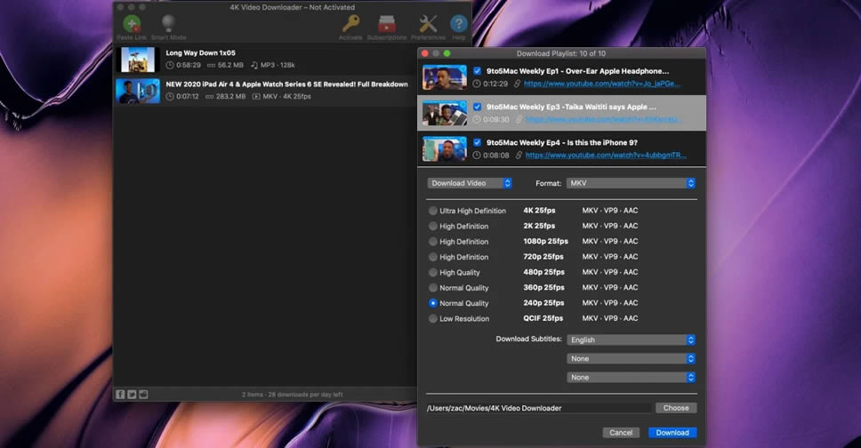Open Preferences tools icon
The height and width of the screenshot is (448, 861).
coord(428,24)
